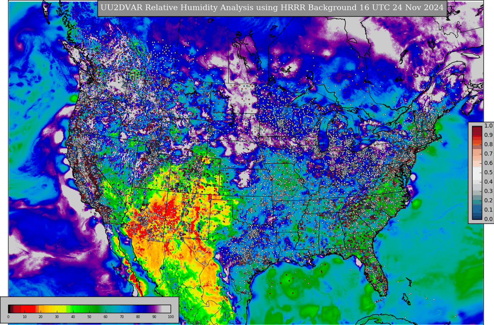Image resolution: width=494 pixels, height=325 pixels.
Task: Click the 40 tick on humidity colorbar
Action: coord(73,317)
